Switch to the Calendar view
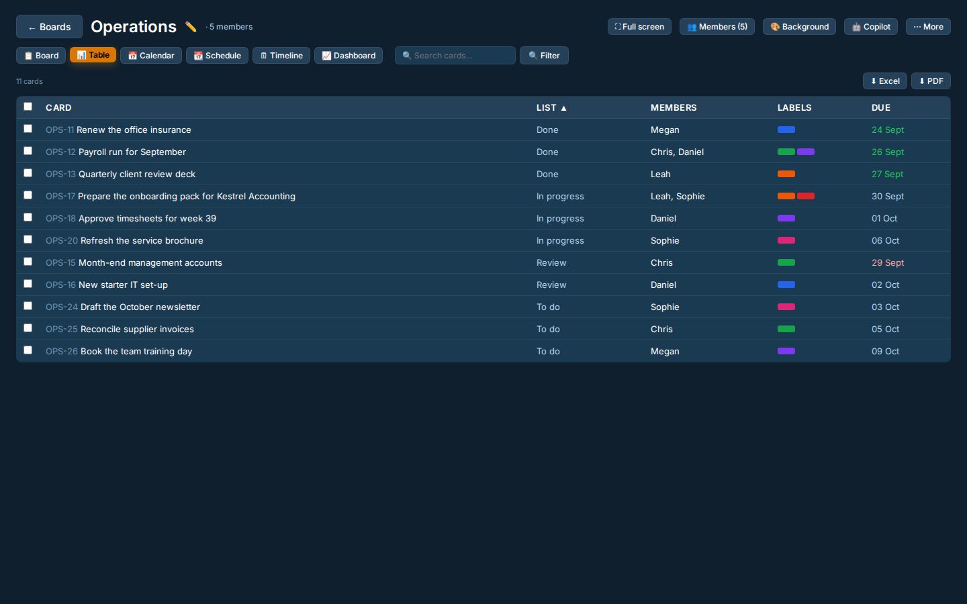The height and width of the screenshot is (604, 967). pyautogui.click(x=151, y=55)
